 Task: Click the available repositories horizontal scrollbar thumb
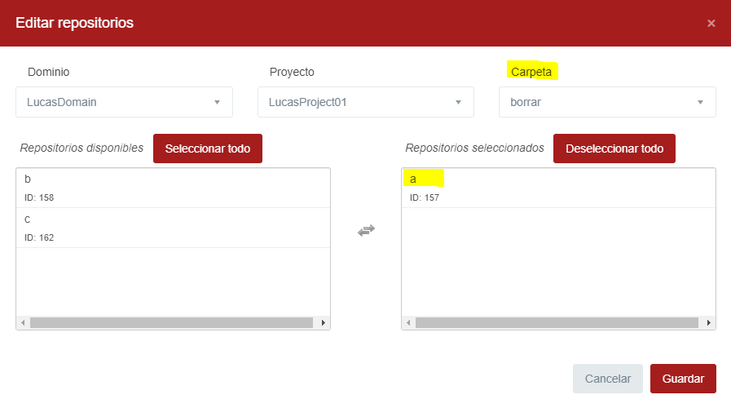[x=171, y=323]
